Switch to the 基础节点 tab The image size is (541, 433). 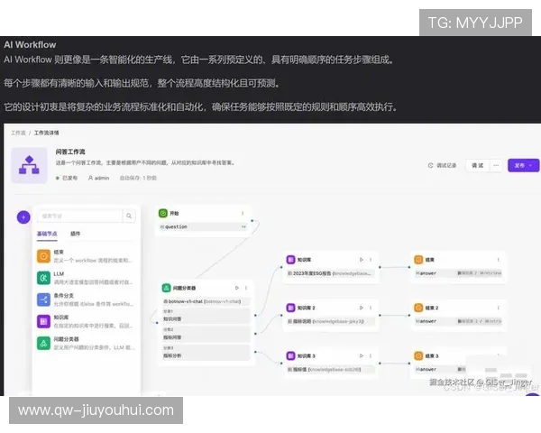point(47,234)
